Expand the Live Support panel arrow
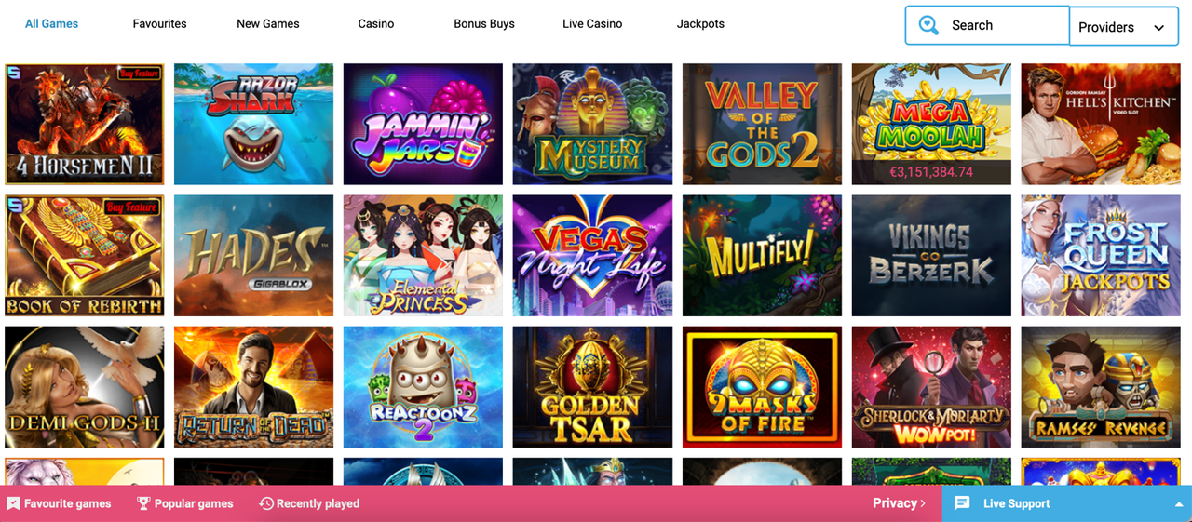The image size is (1192, 522). tap(1180, 504)
